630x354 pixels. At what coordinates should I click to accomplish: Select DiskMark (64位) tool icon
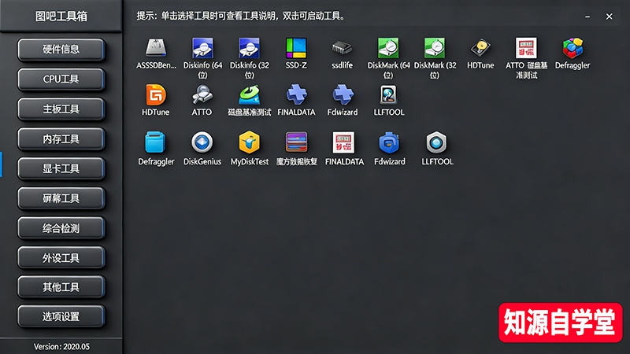388,48
